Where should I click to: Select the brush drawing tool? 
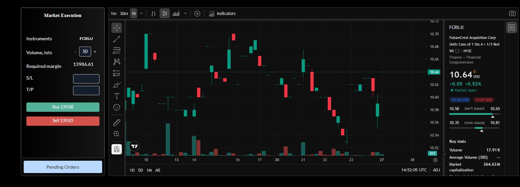click(x=116, y=85)
